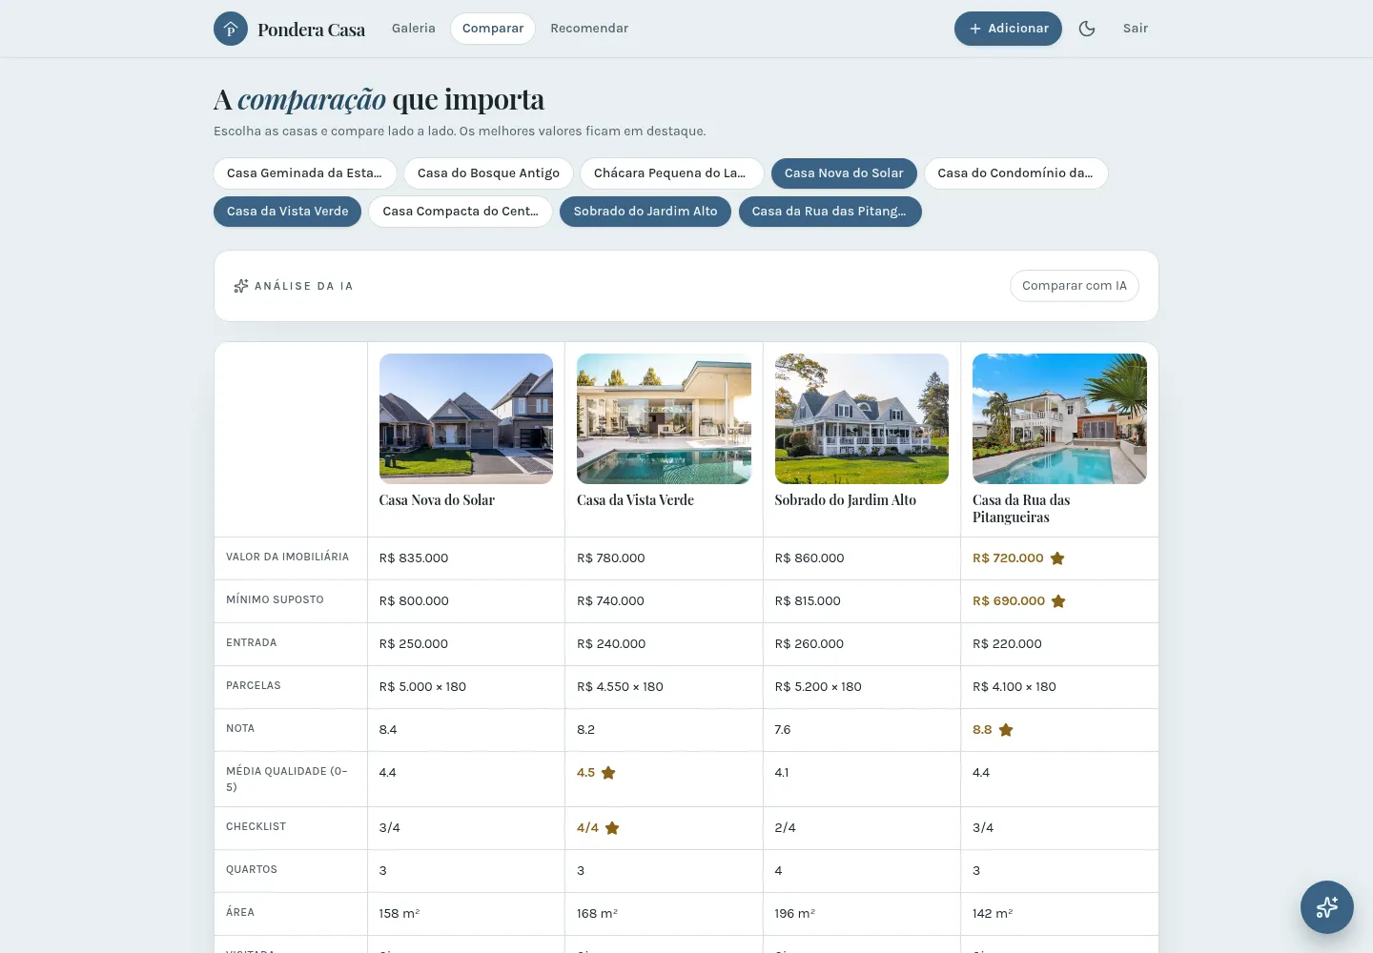The image size is (1373, 953).
Task: Click the QUARTOS row label
Action: tap(252, 869)
